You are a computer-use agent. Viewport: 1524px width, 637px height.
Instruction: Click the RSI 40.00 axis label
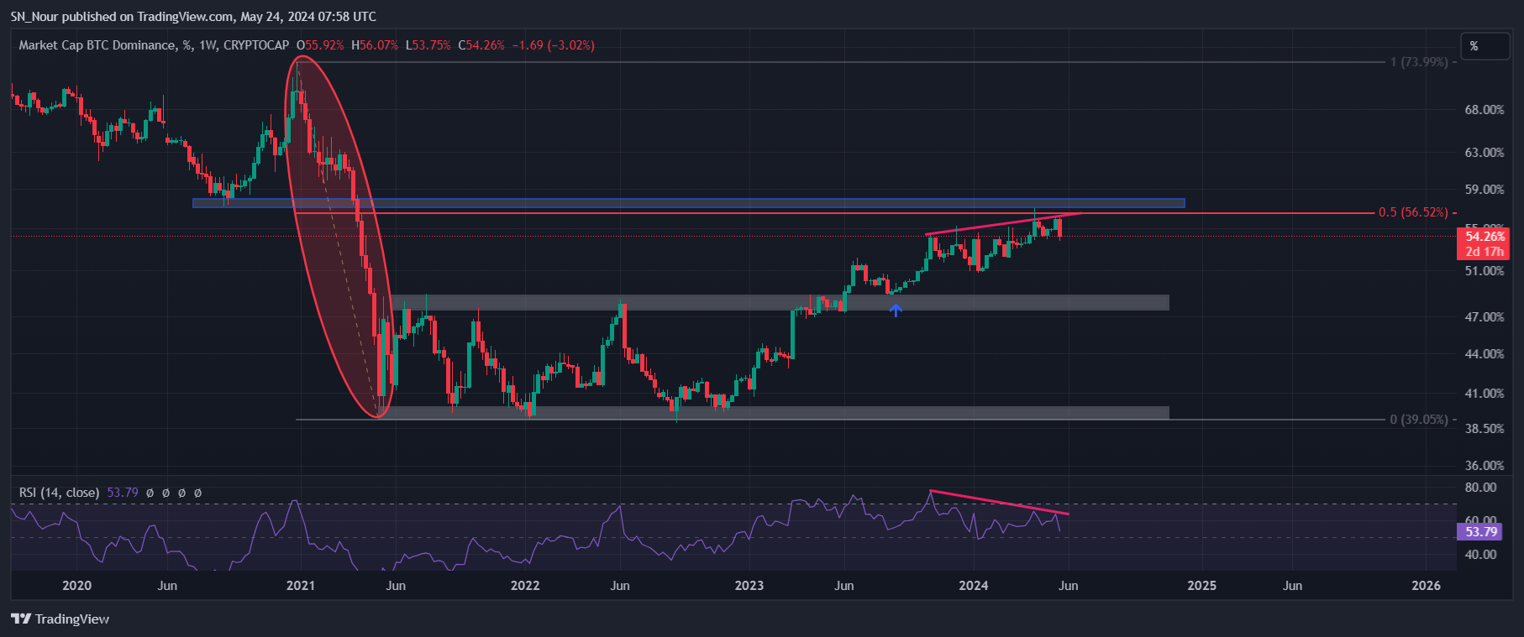pos(1481,555)
